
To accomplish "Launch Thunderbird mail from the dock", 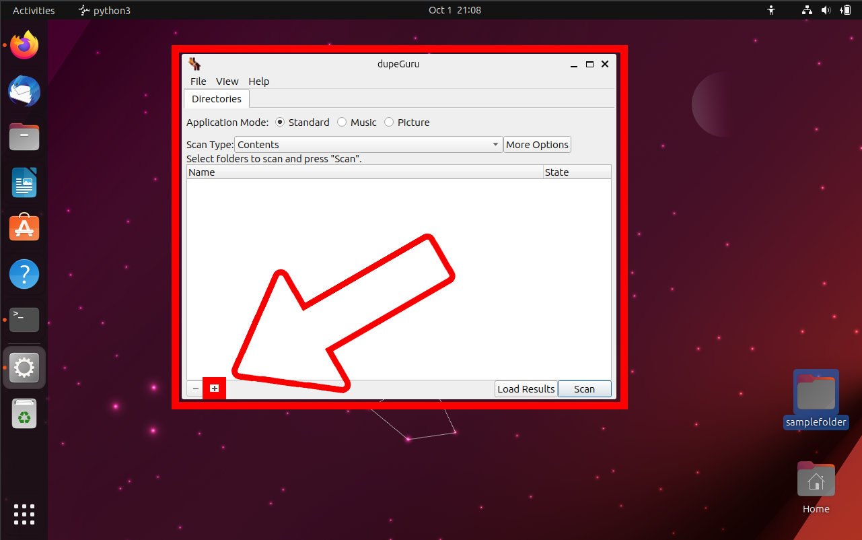I will (24, 91).
